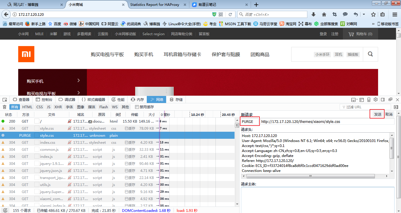
Task: Click the Firefox home icon
Action: [324, 14]
